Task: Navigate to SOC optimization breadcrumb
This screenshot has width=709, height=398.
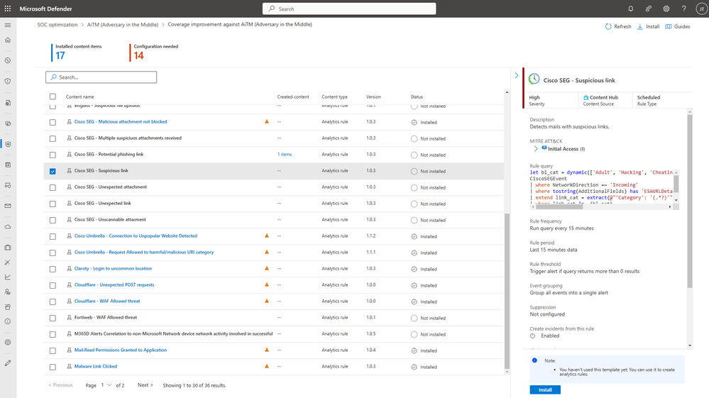Action: click(57, 24)
